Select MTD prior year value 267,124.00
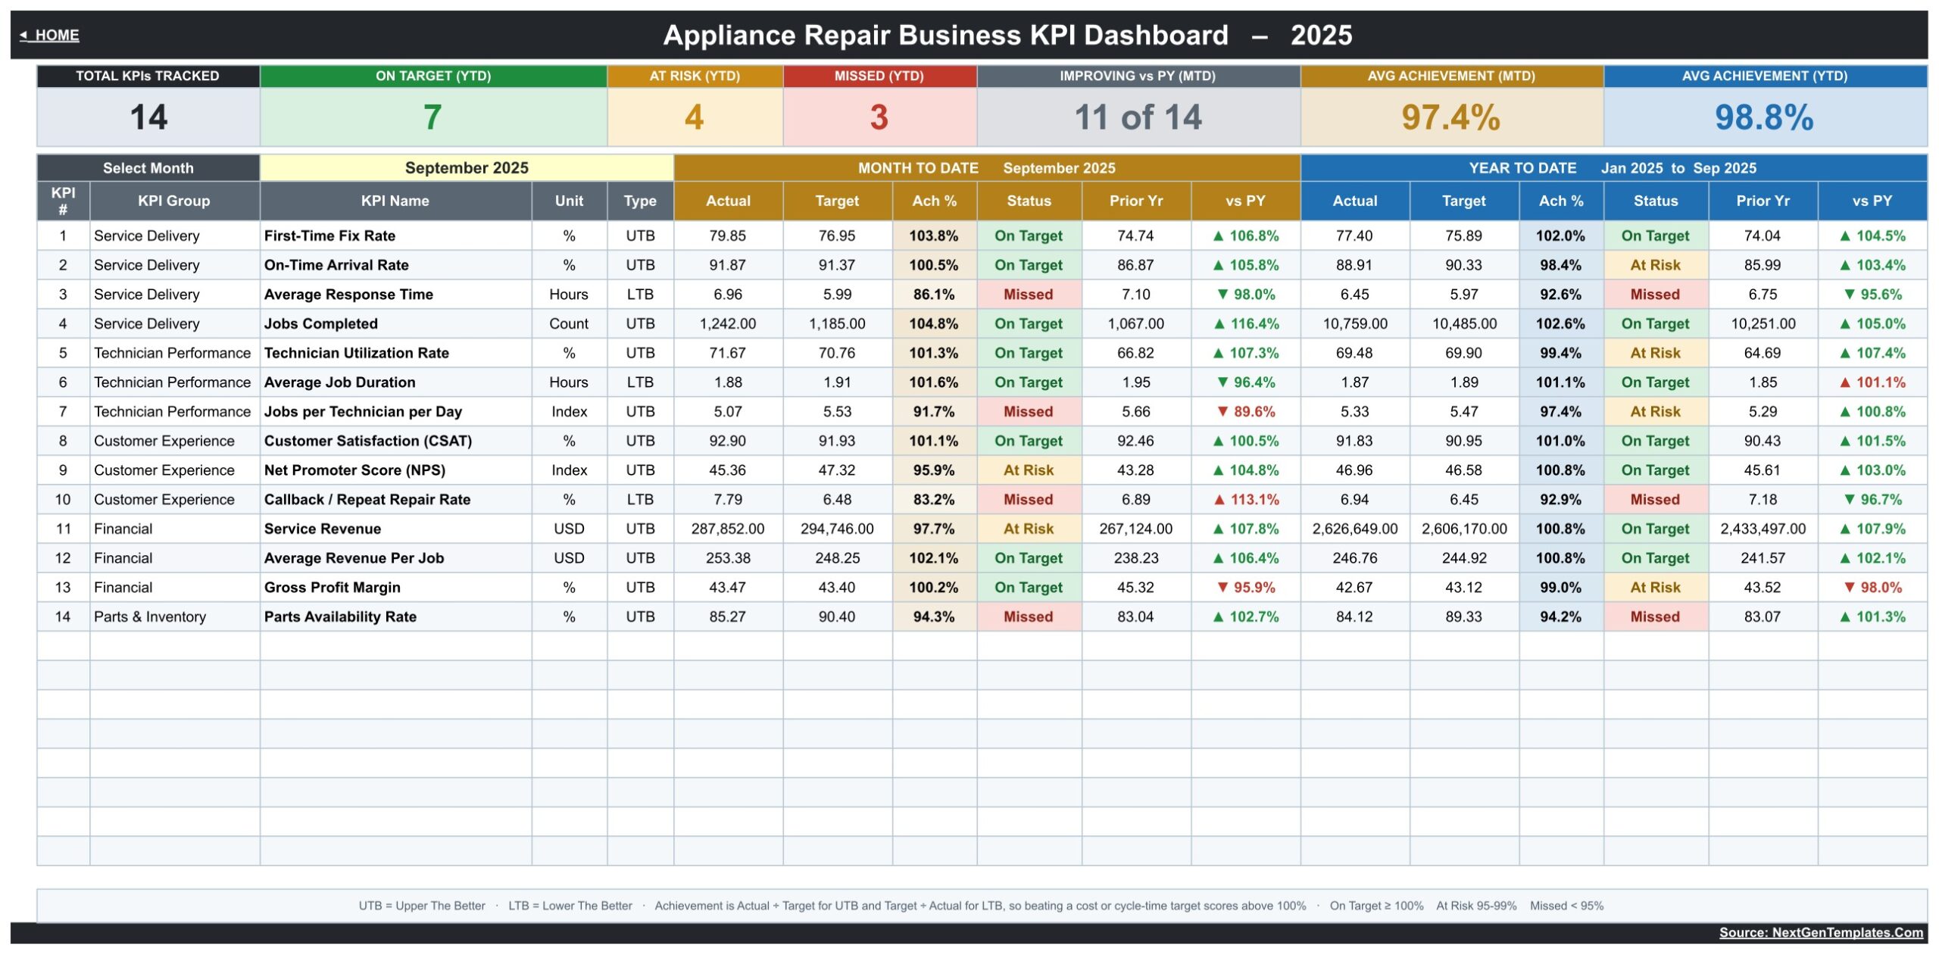 click(1135, 529)
